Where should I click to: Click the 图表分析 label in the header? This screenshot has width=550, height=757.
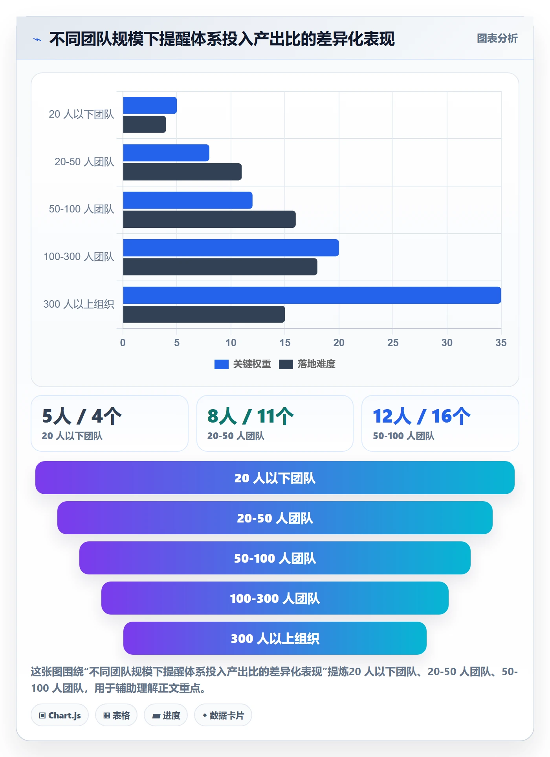coord(497,38)
